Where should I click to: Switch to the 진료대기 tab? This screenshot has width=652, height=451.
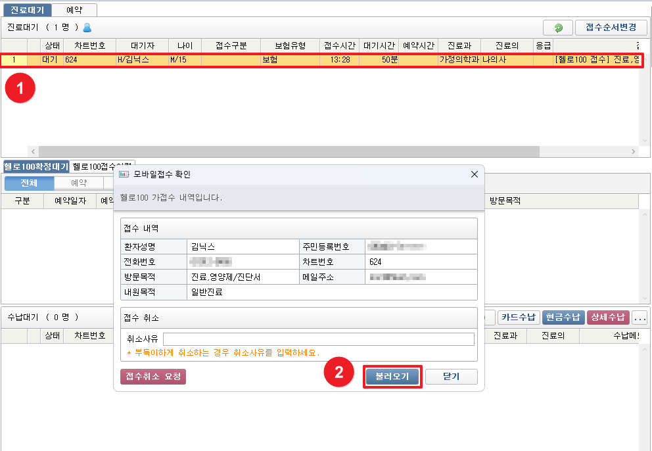[26, 10]
